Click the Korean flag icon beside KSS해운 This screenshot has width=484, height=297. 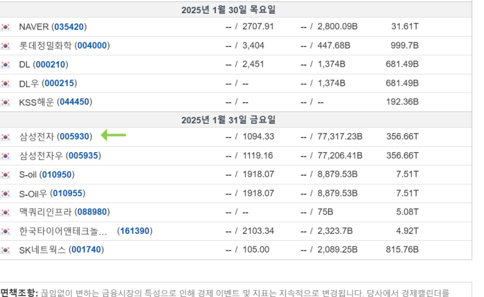[5, 102]
